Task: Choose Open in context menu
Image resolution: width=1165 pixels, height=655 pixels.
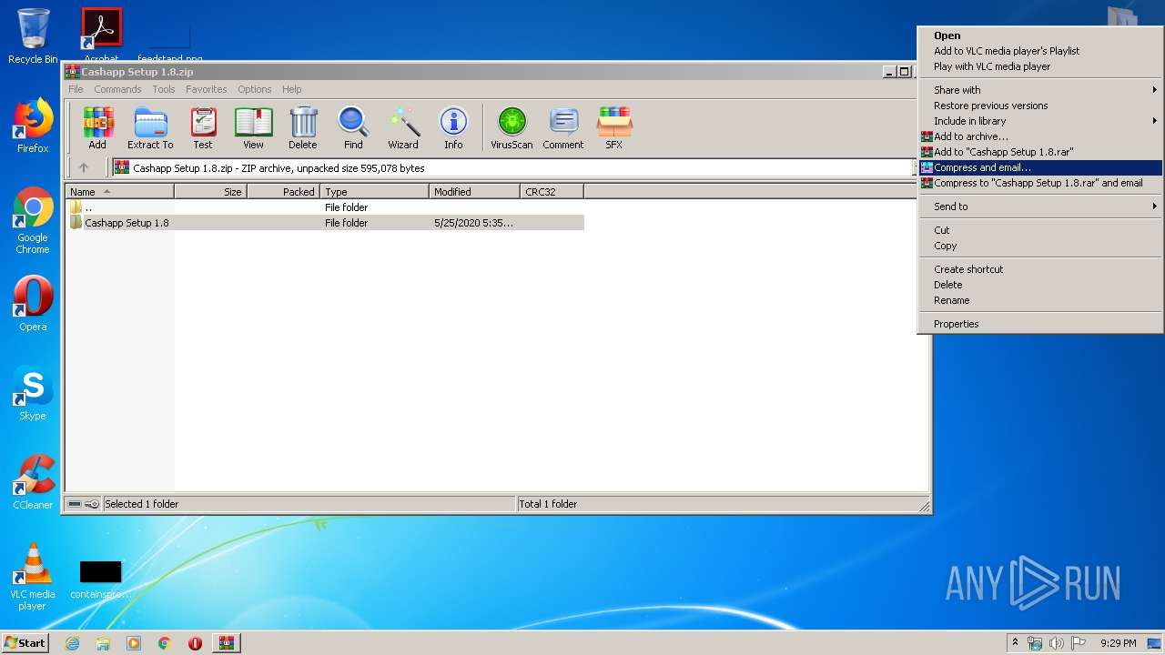Action: point(1039,35)
